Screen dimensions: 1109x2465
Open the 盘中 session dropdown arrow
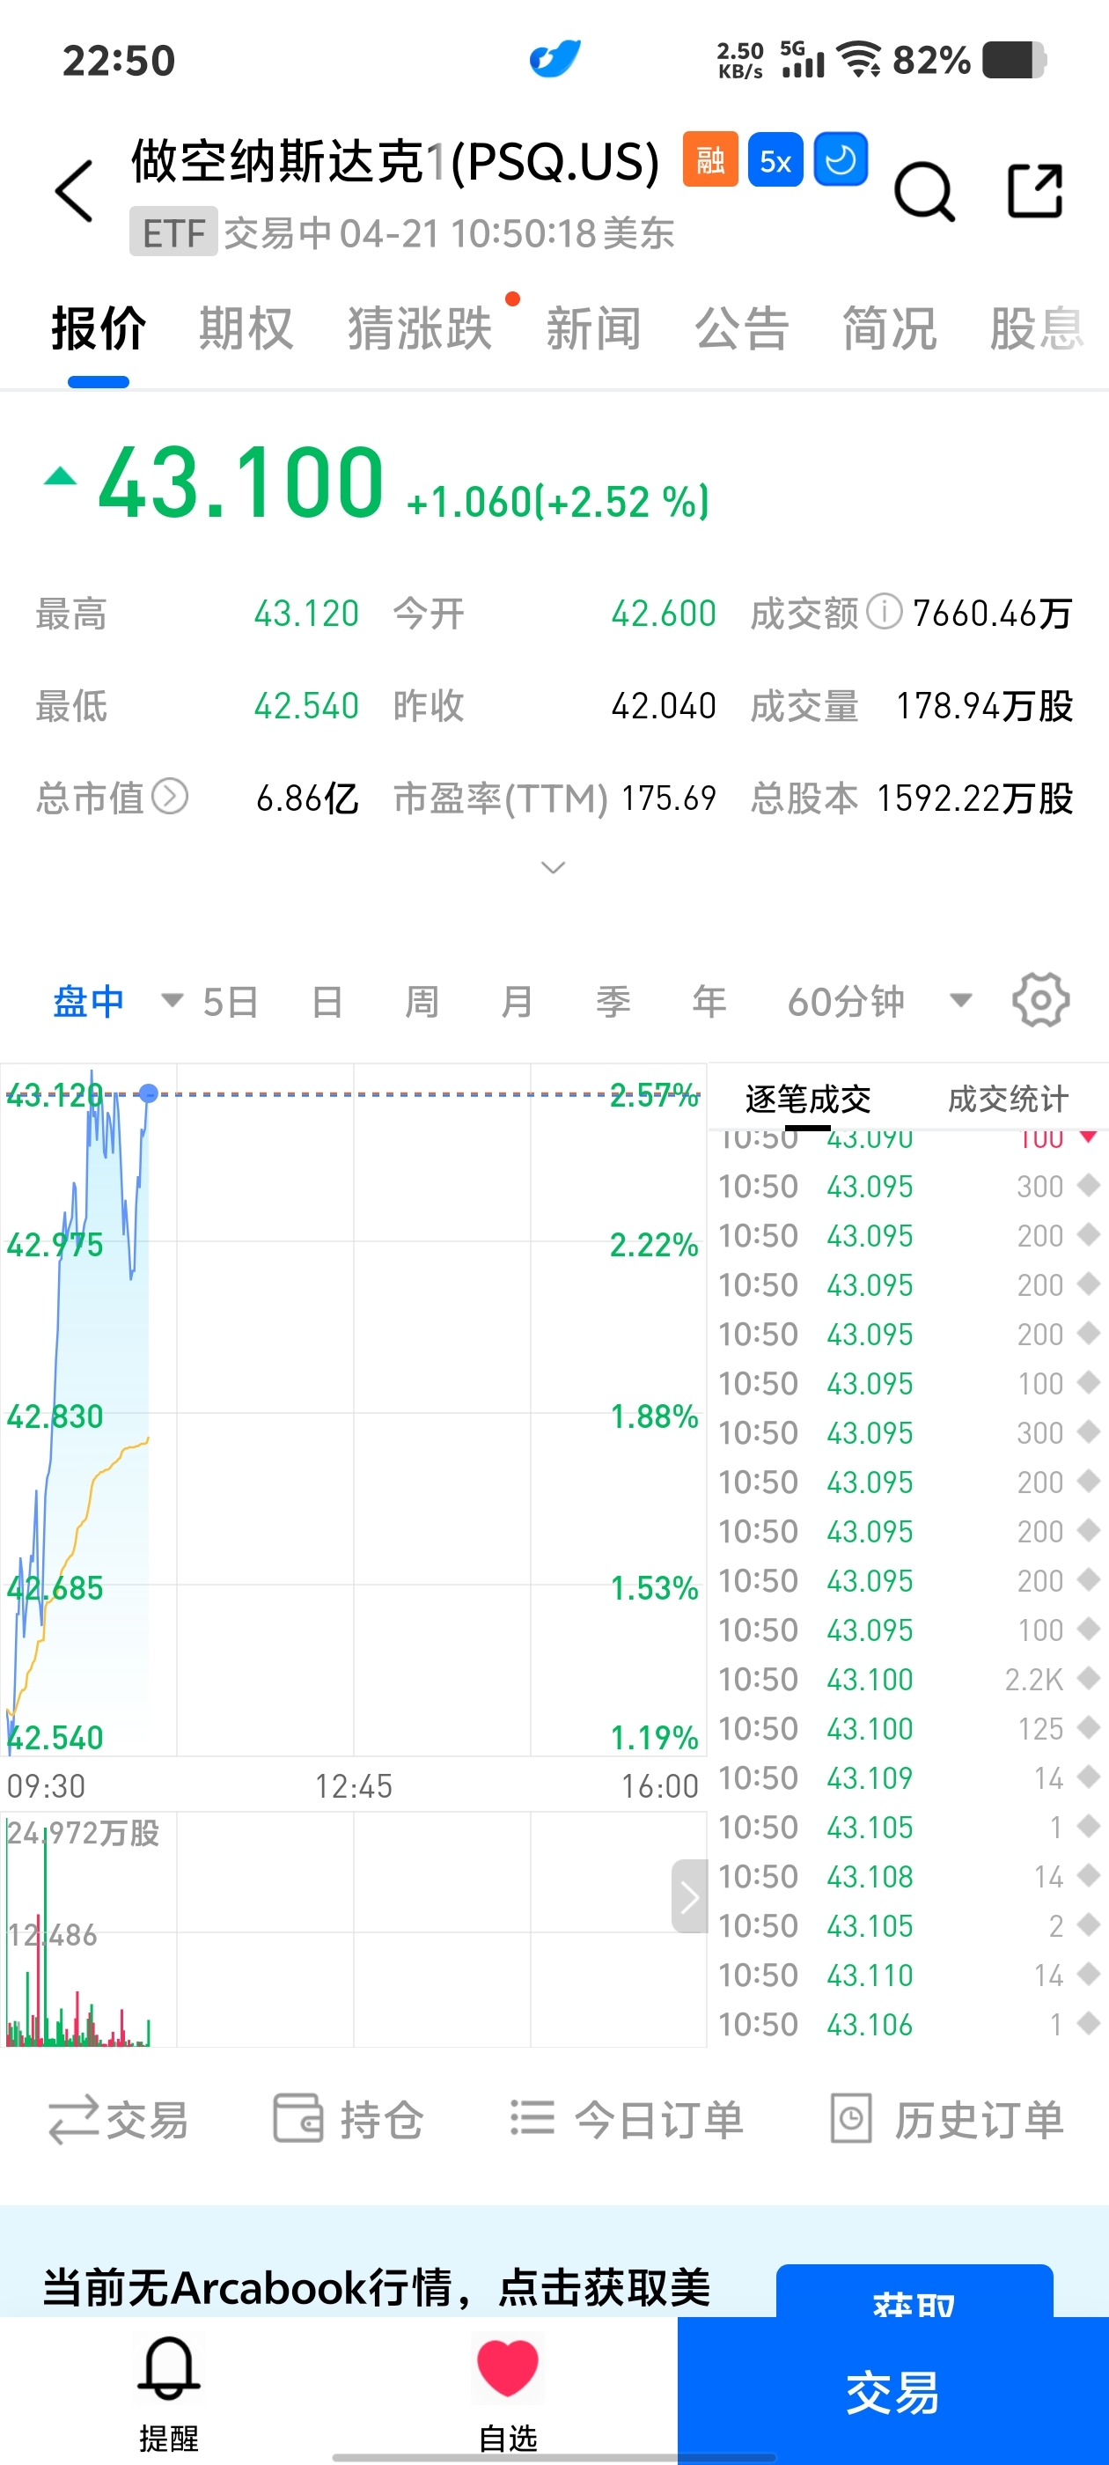click(173, 1001)
